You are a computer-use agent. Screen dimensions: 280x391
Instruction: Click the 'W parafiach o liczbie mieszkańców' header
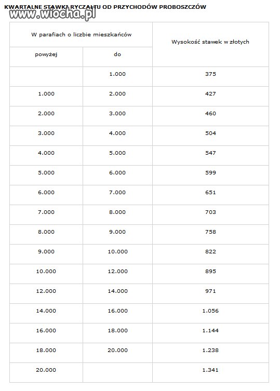tap(82, 35)
